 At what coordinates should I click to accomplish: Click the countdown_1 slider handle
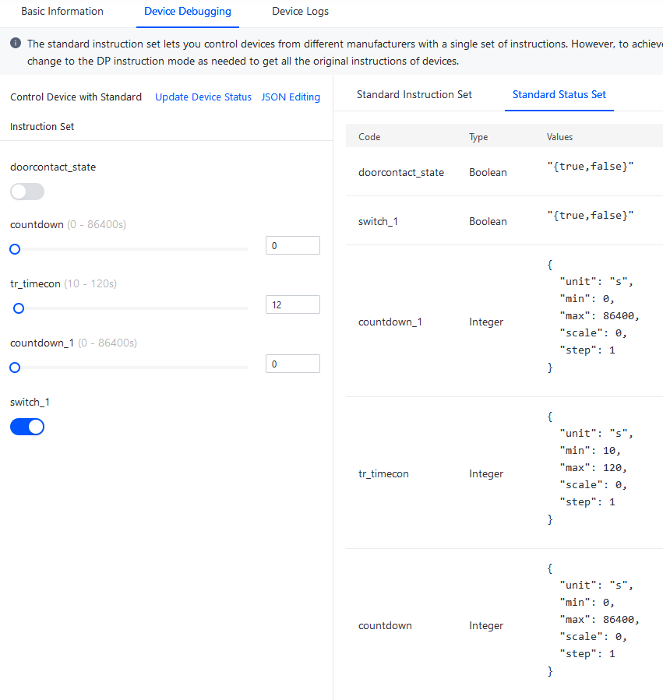click(x=15, y=368)
